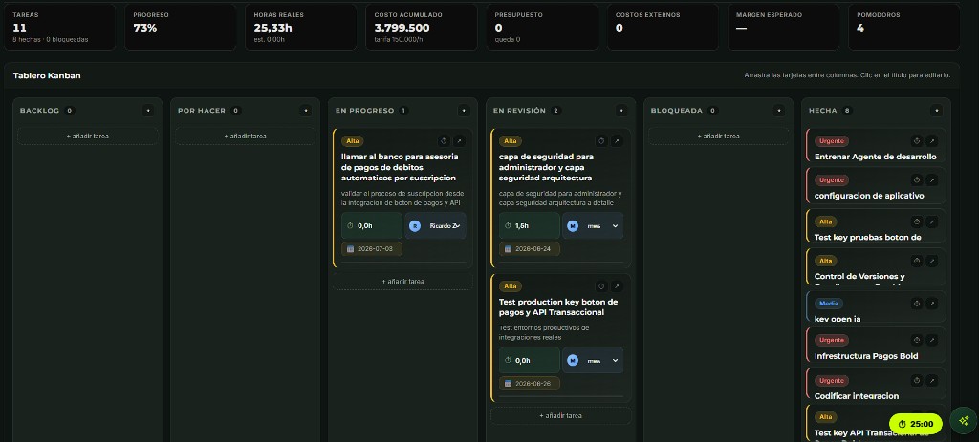Image resolution: width=979 pixels, height=442 pixels.
Task: Click '+ añadir tarea' in En Revisión column
Action: (x=560, y=416)
